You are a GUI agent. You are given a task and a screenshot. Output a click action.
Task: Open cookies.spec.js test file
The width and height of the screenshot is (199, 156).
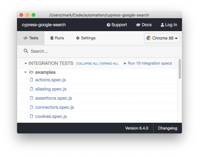pos(51,116)
